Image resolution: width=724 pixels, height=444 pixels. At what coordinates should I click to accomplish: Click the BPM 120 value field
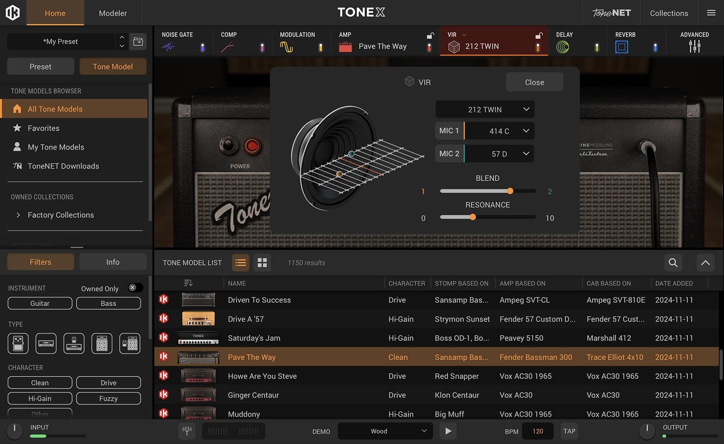[x=538, y=431]
